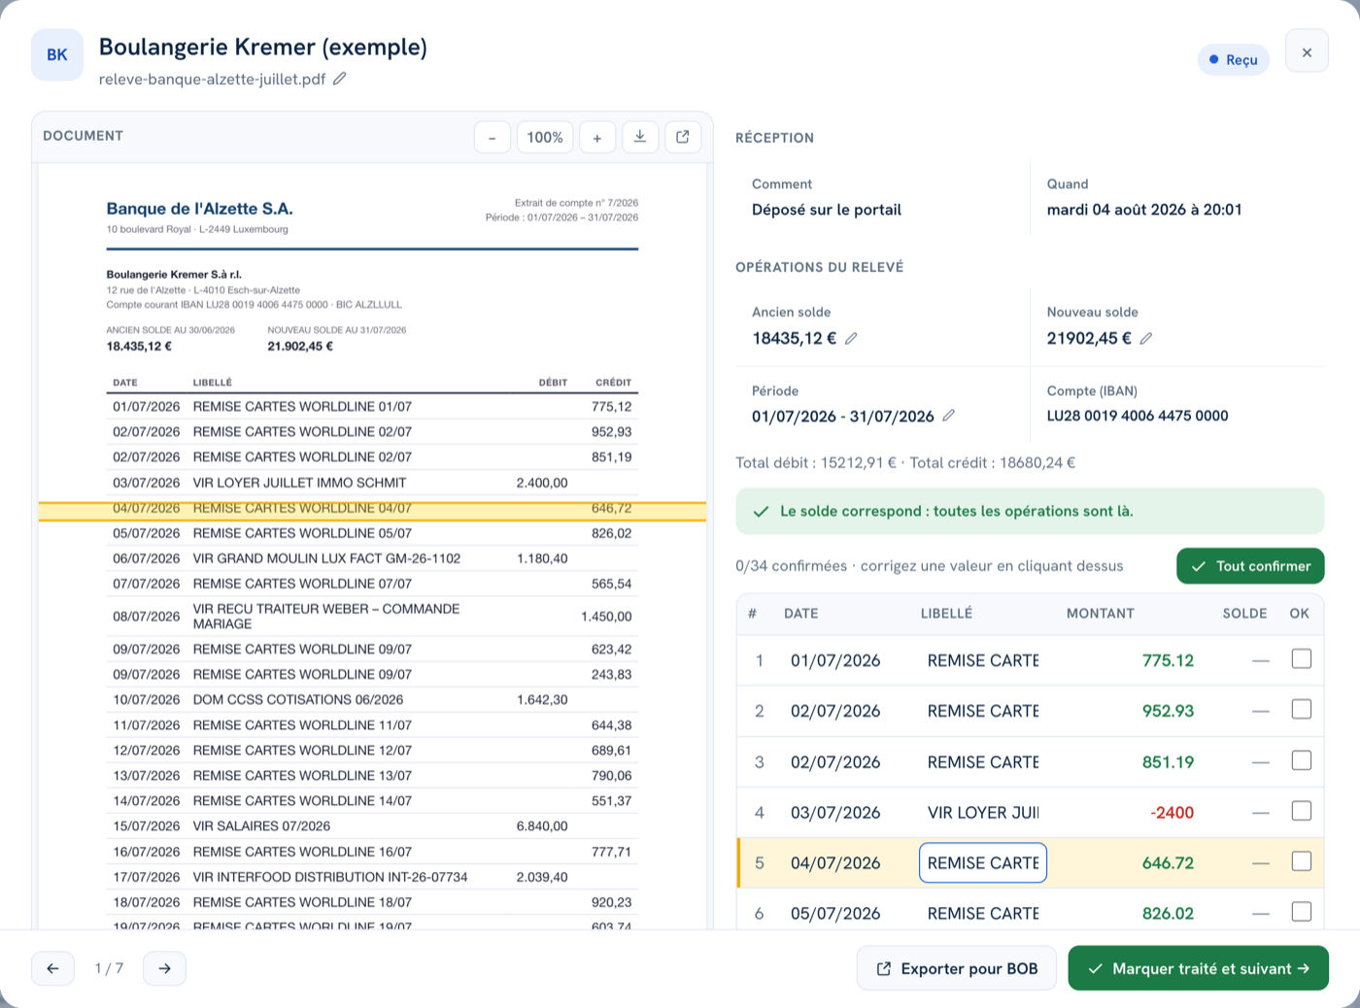This screenshot has width=1360, height=1008.
Task: Click the DATE column header in operations table
Action: [801, 614]
